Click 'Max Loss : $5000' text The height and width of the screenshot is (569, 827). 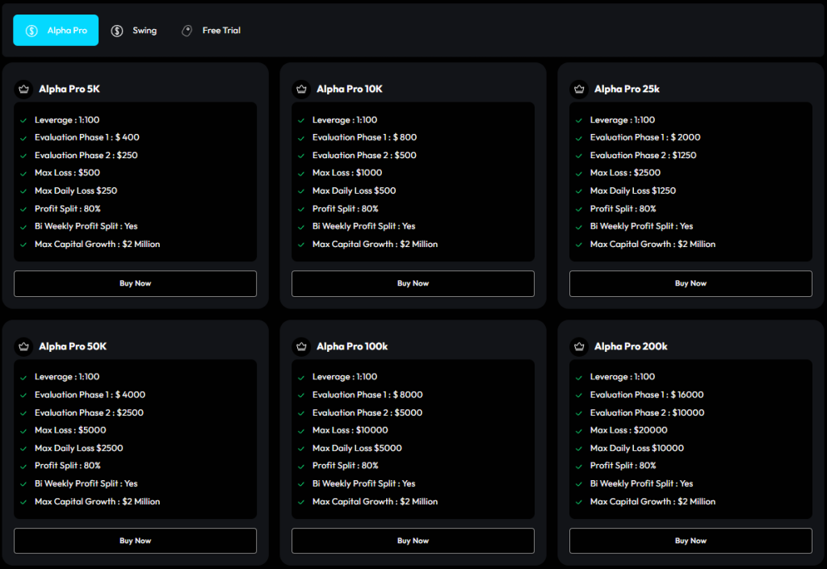click(x=70, y=430)
